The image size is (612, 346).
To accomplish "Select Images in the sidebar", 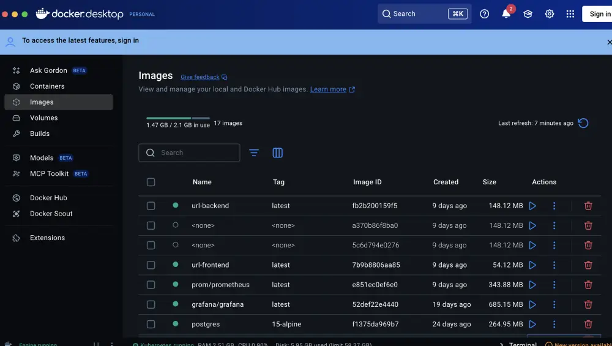I will point(59,102).
